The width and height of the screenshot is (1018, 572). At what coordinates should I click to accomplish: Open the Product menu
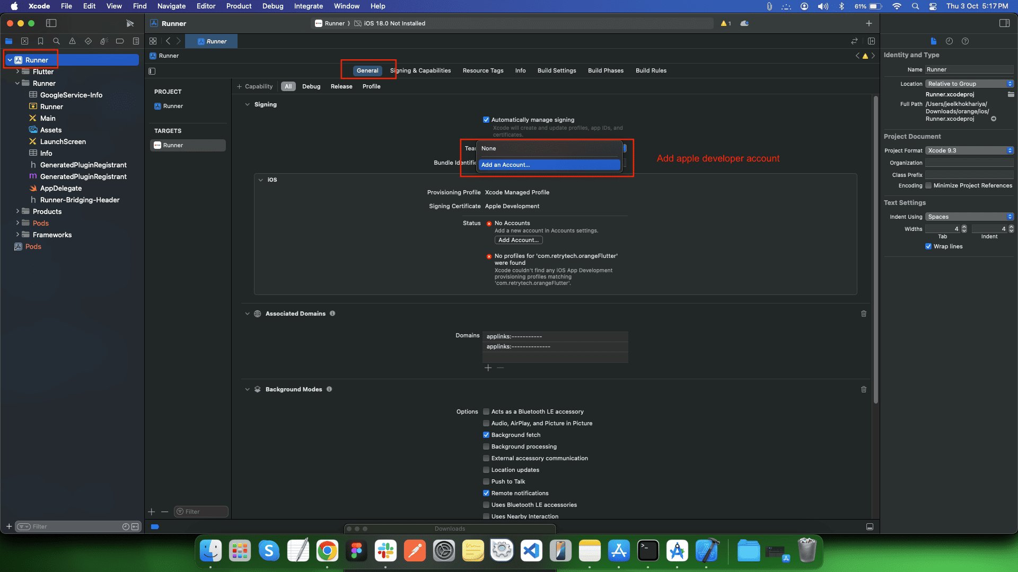coord(239,6)
